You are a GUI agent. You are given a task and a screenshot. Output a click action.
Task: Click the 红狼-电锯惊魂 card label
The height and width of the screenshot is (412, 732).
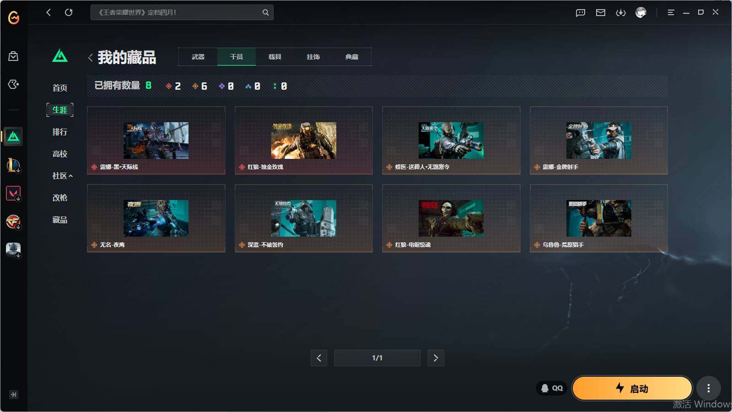(413, 245)
